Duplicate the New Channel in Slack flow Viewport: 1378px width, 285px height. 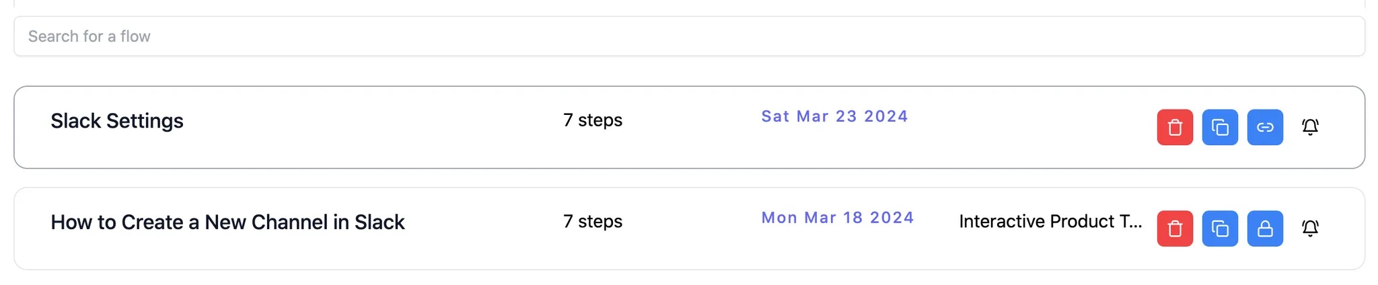[x=1220, y=229]
